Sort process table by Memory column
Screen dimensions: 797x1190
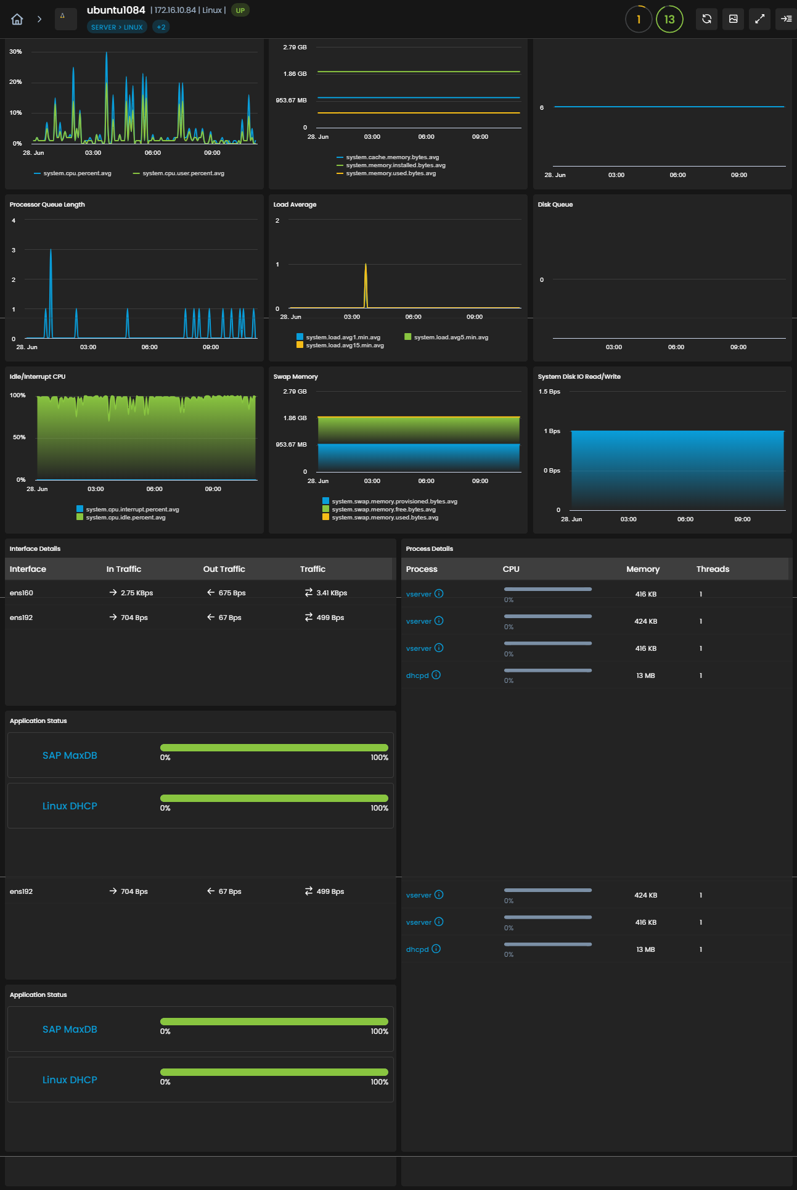643,569
